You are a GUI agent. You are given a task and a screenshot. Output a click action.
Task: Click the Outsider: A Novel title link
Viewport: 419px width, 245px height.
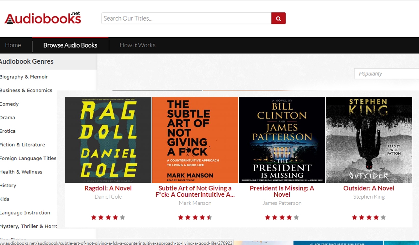(x=369, y=188)
